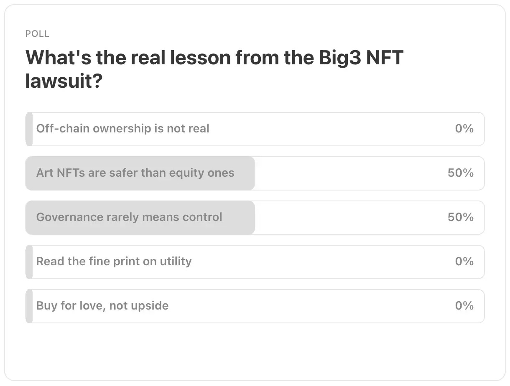The height and width of the screenshot is (386, 510).
Task: Vote for 'Off-chain ownership is not real'
Action: (x=255, y=129)
